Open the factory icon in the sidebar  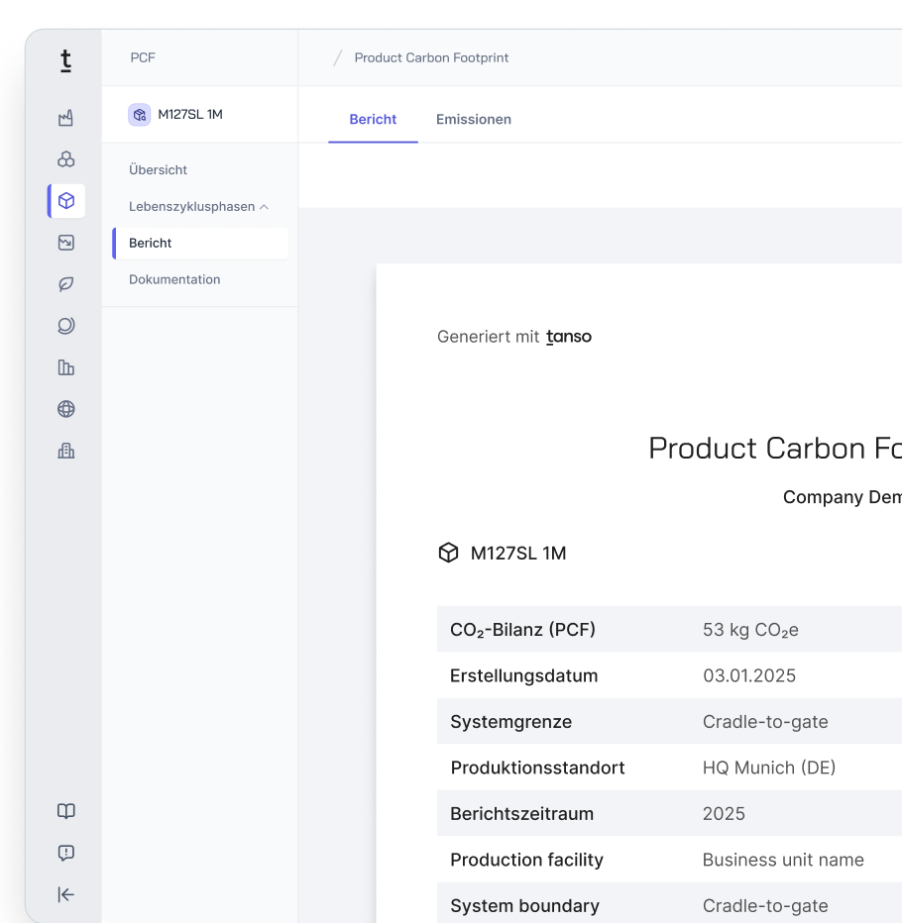click(x=66, y=118)
